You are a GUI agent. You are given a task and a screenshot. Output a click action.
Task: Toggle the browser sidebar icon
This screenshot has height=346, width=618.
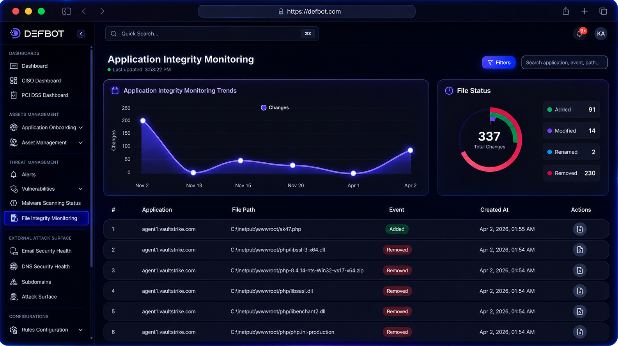click(x=67, y=11)
